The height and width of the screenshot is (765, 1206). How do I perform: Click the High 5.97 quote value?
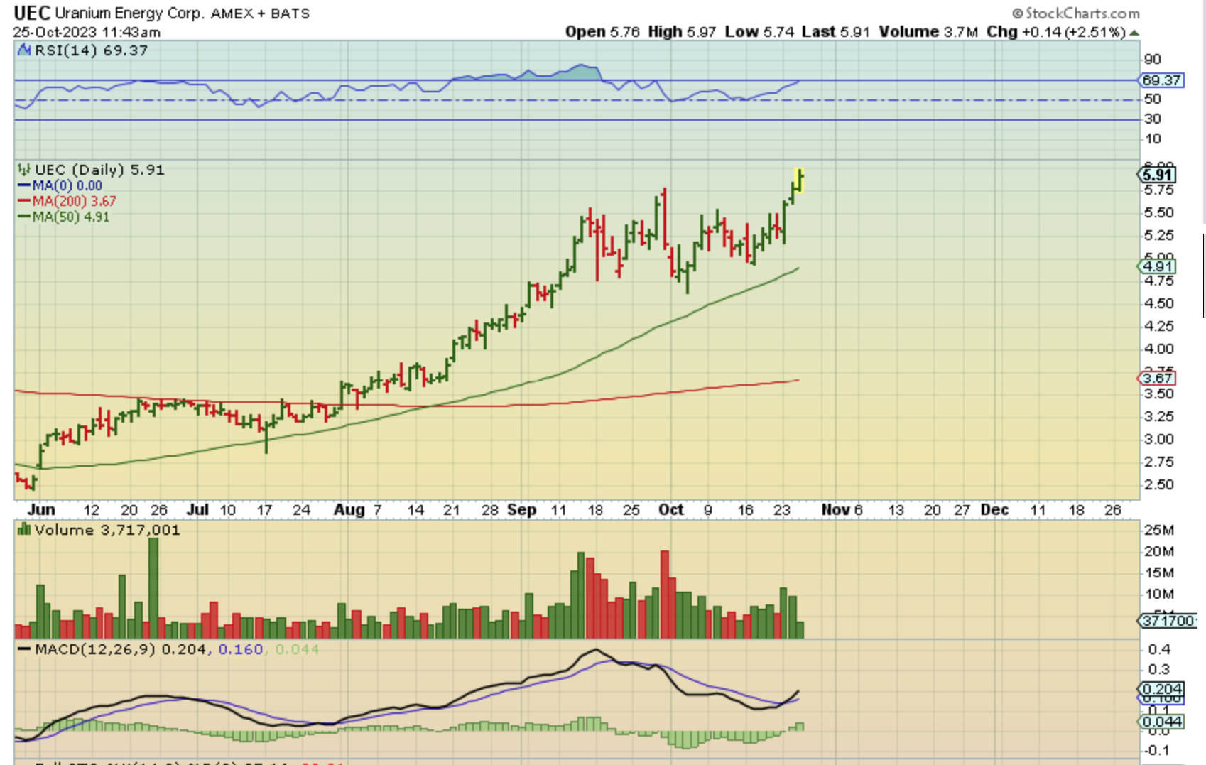coord(682,32)
